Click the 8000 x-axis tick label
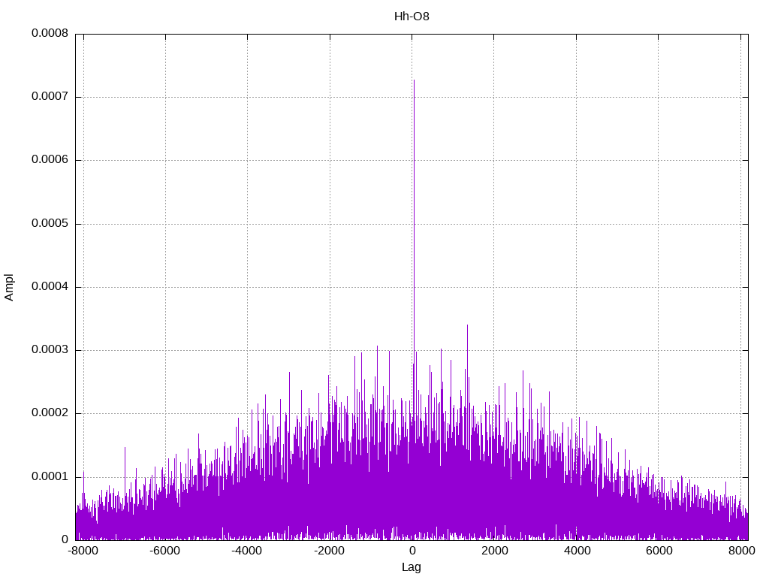Viewport: 769px width, 577px height. coord(741,551)
